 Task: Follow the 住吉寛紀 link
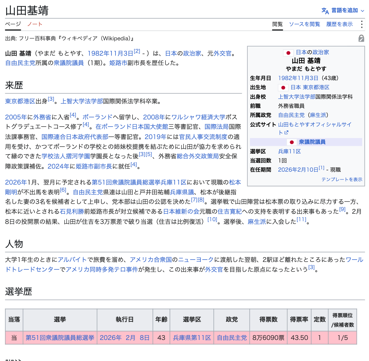point(229,211)
